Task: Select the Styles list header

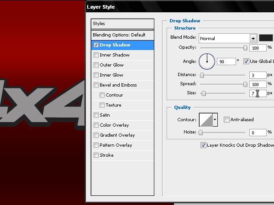Action: coord(122,24)
